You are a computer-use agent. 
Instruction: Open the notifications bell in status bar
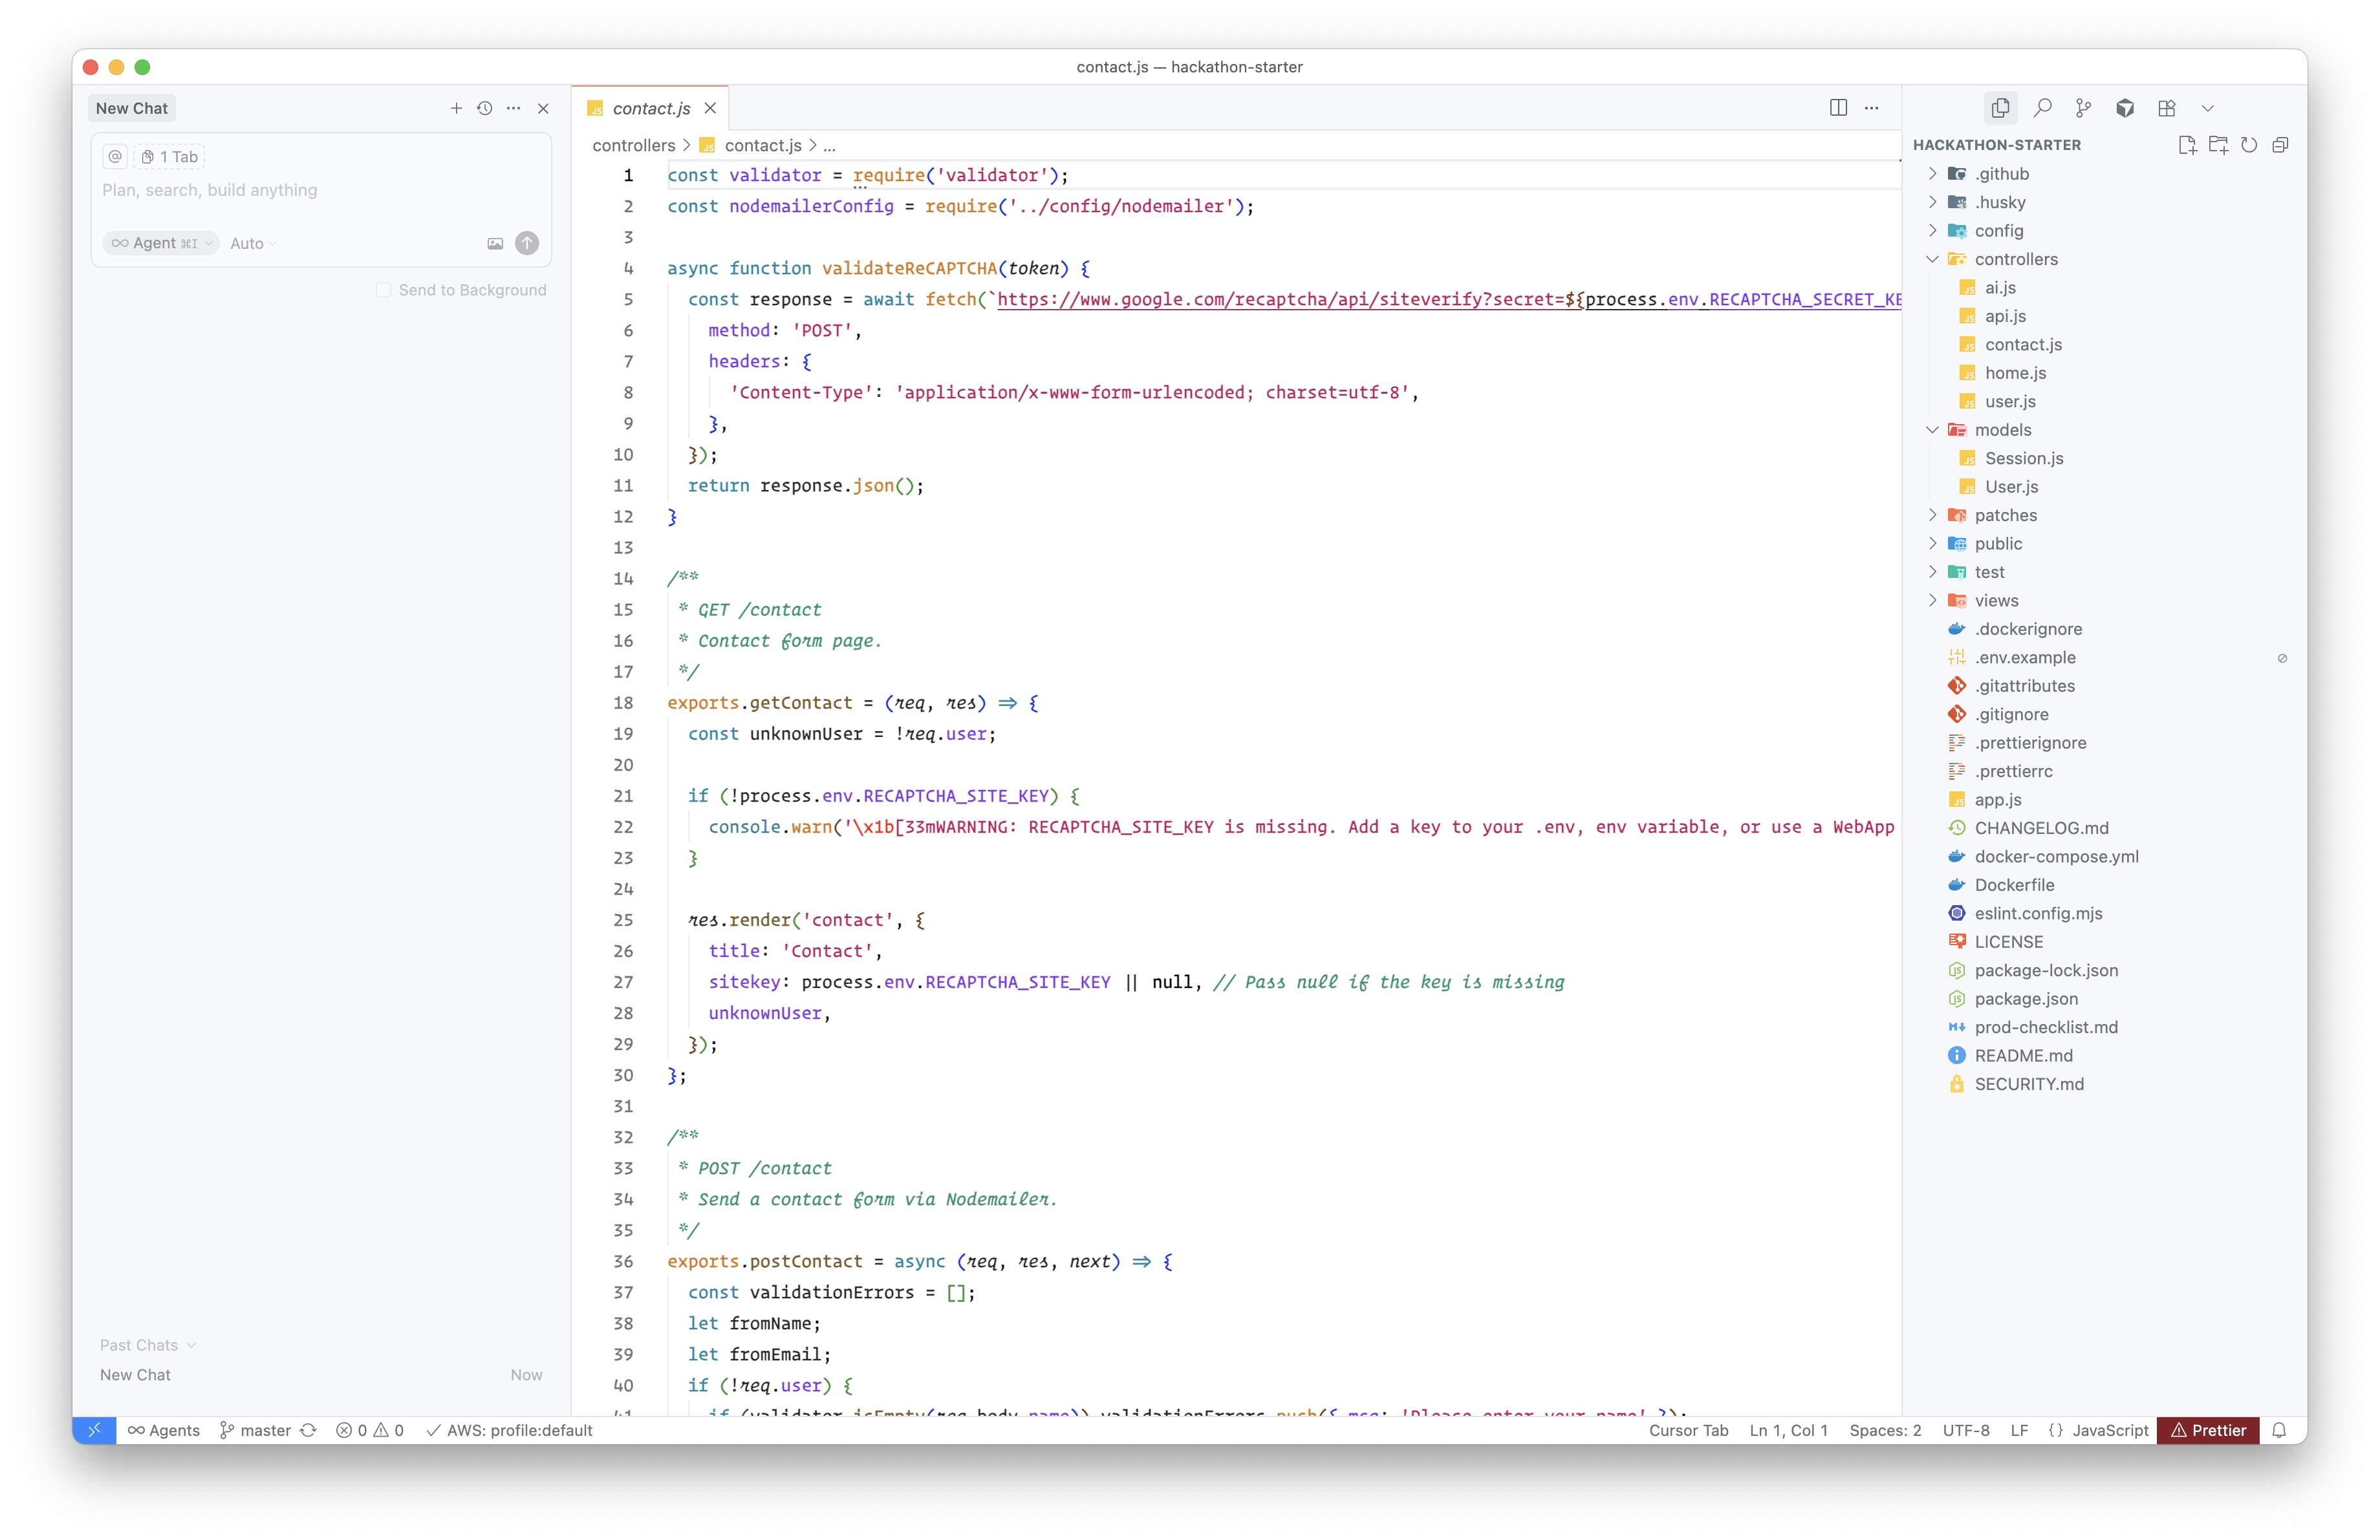tap(2279, 1430)
